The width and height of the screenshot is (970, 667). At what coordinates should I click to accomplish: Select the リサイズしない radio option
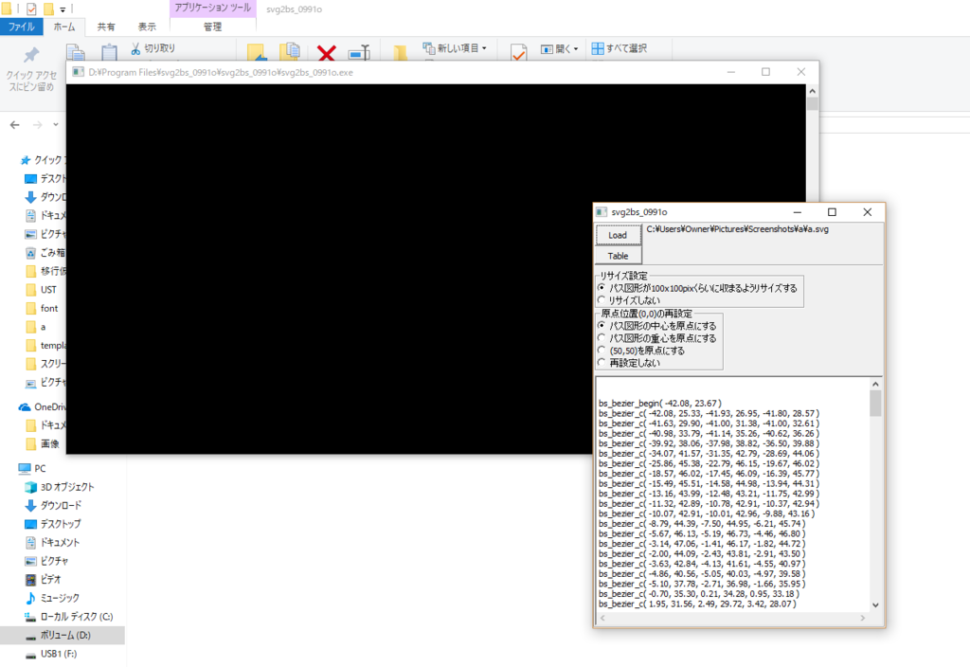629,300
